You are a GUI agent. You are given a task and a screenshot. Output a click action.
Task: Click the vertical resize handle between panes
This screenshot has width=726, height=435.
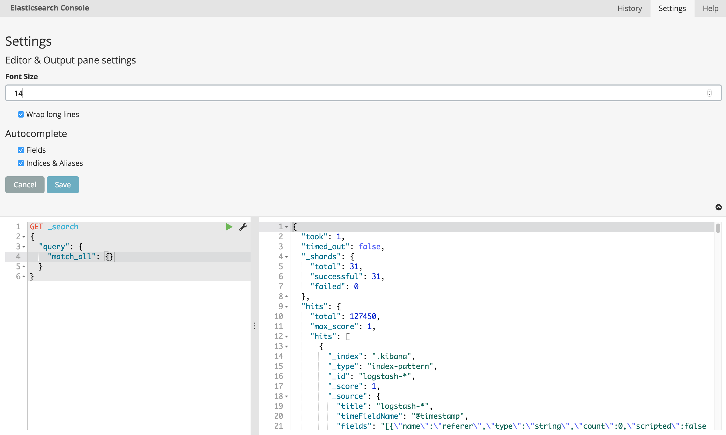coord(254,326)
